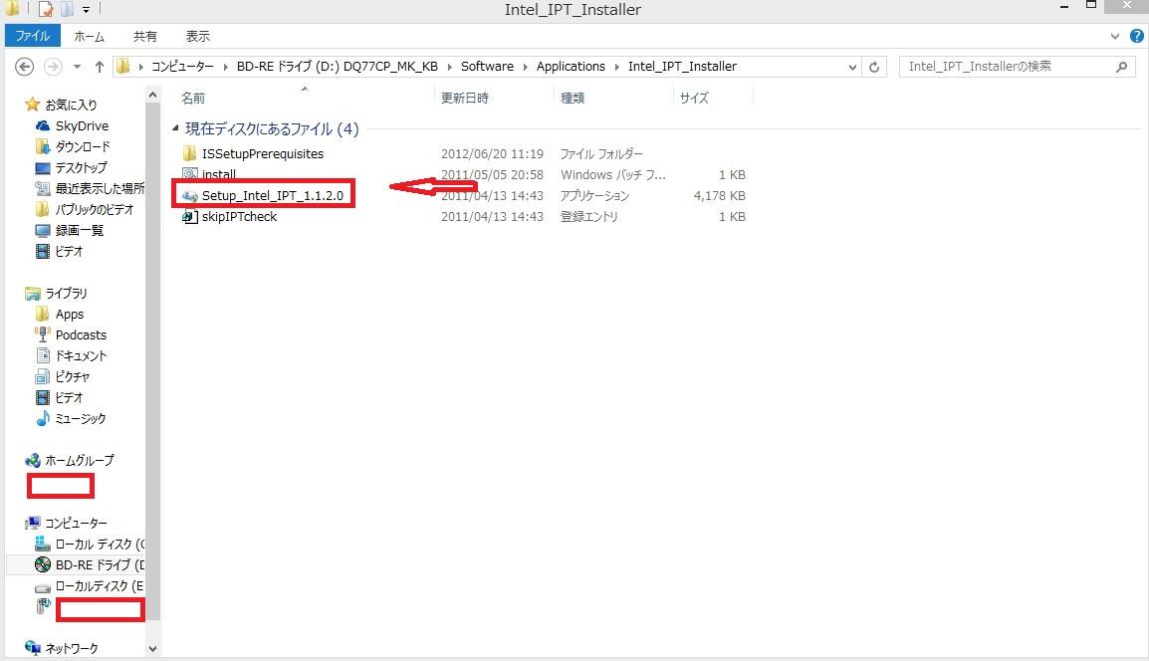Open the Help question mark icon

[1136, 36]
